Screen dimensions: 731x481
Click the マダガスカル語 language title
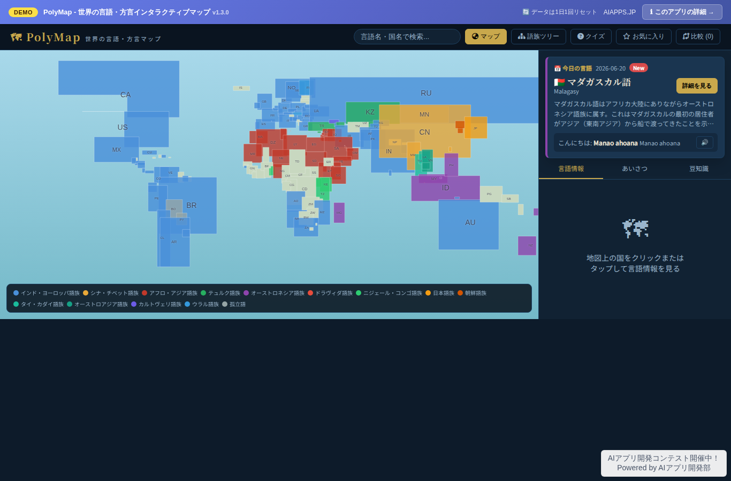pyautogui.click(x=599, y=82)
